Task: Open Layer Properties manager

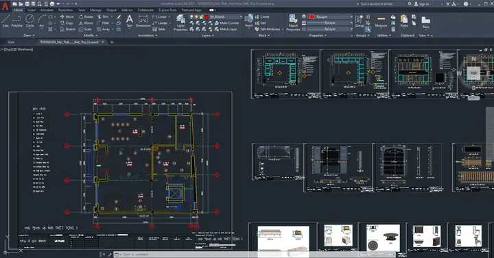Action: click(x=180, y=23)
